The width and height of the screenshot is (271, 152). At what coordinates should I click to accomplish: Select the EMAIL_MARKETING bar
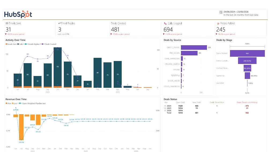tap(182, 59)
